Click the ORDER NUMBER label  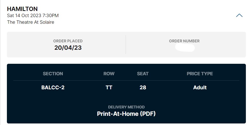point(184,41)
